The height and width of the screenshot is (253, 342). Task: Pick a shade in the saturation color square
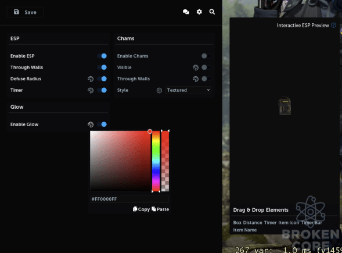point(120,161)
